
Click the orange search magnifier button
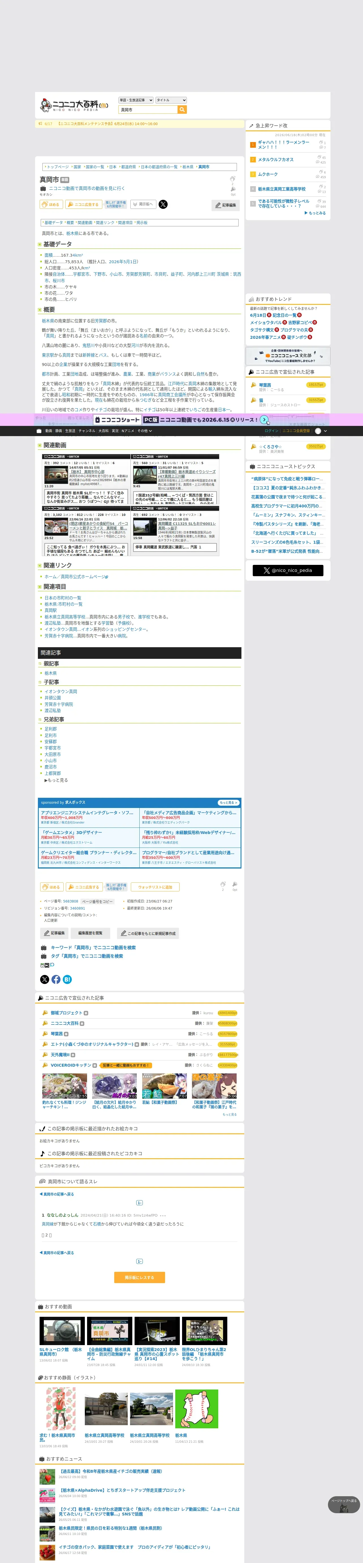coord(182,110)
